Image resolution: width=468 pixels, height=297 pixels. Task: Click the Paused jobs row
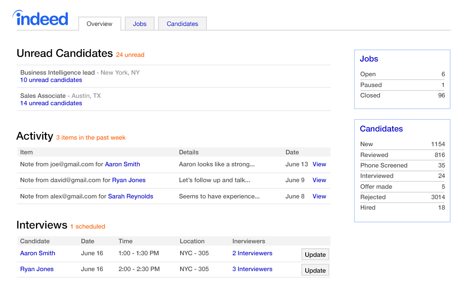403,85
